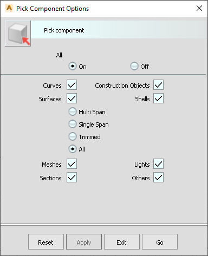The height and width of the screenshot is (256, 208).
Task: Click the Reset button
Action: pos(46,242)
